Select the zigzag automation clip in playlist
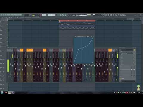The image size is (143, 107). [77, 28]
